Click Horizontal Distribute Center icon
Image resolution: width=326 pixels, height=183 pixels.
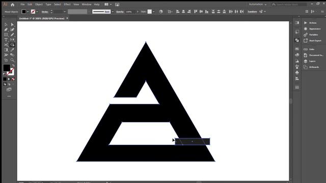pyautogui.click(x=236, y=12)
